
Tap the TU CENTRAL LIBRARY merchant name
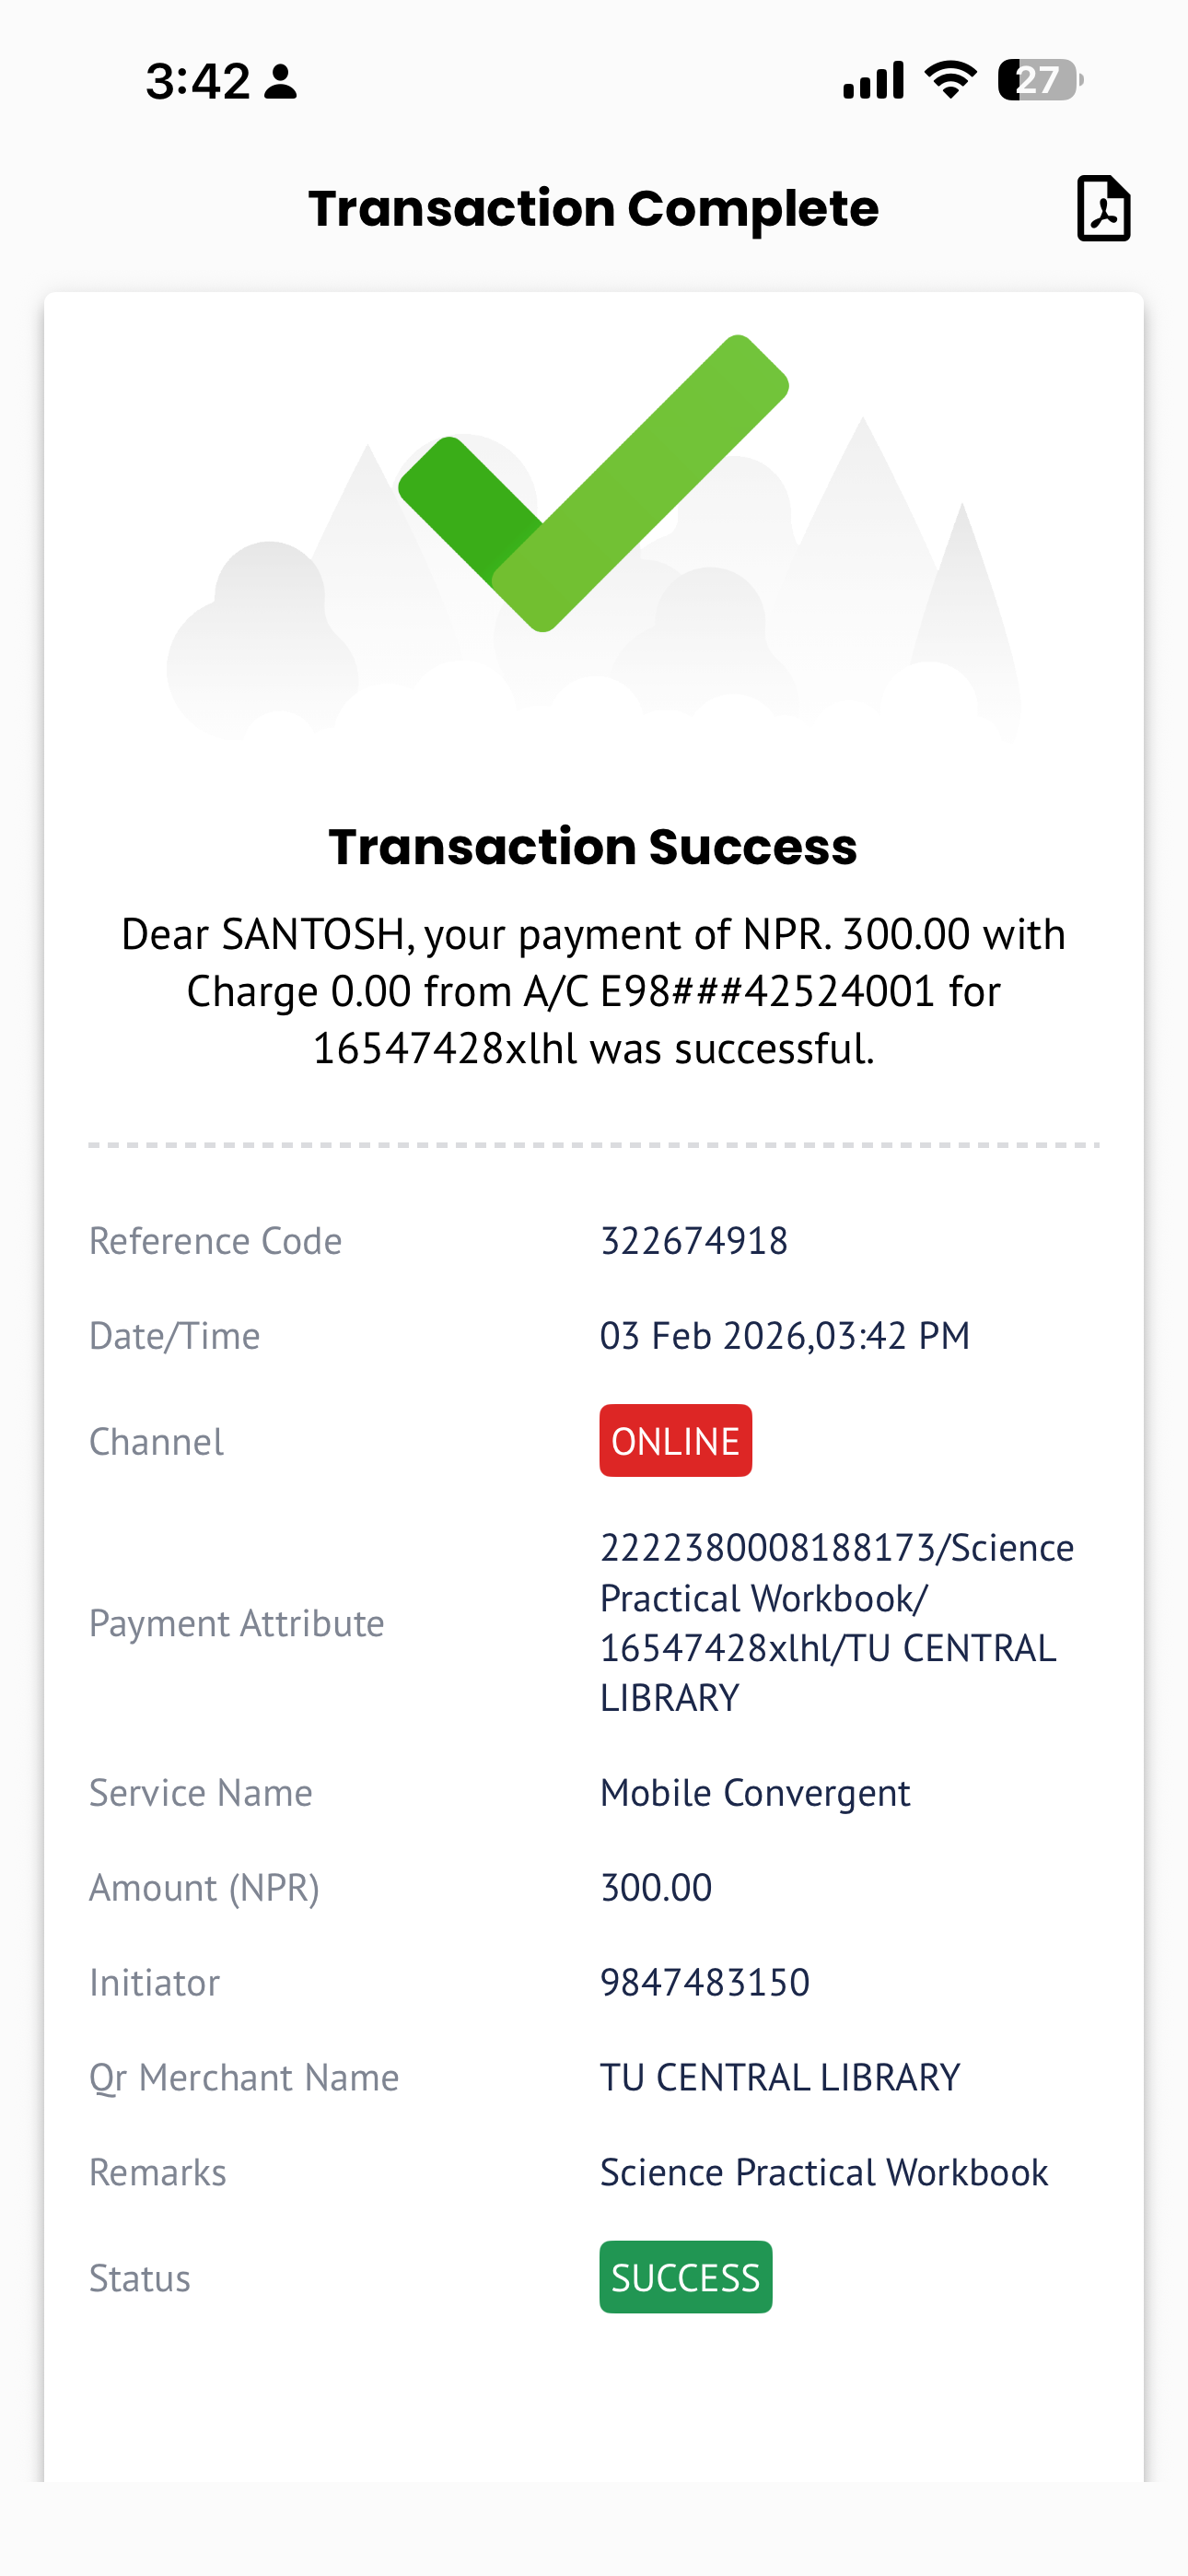coord(780,2077)
